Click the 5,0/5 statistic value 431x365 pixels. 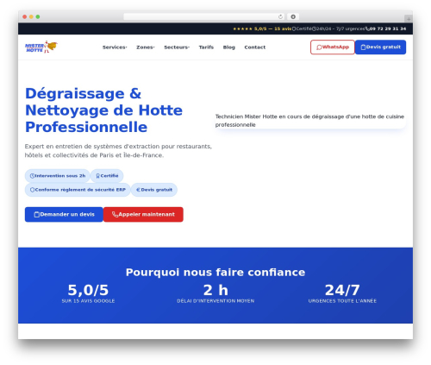(x=88, y=290)
